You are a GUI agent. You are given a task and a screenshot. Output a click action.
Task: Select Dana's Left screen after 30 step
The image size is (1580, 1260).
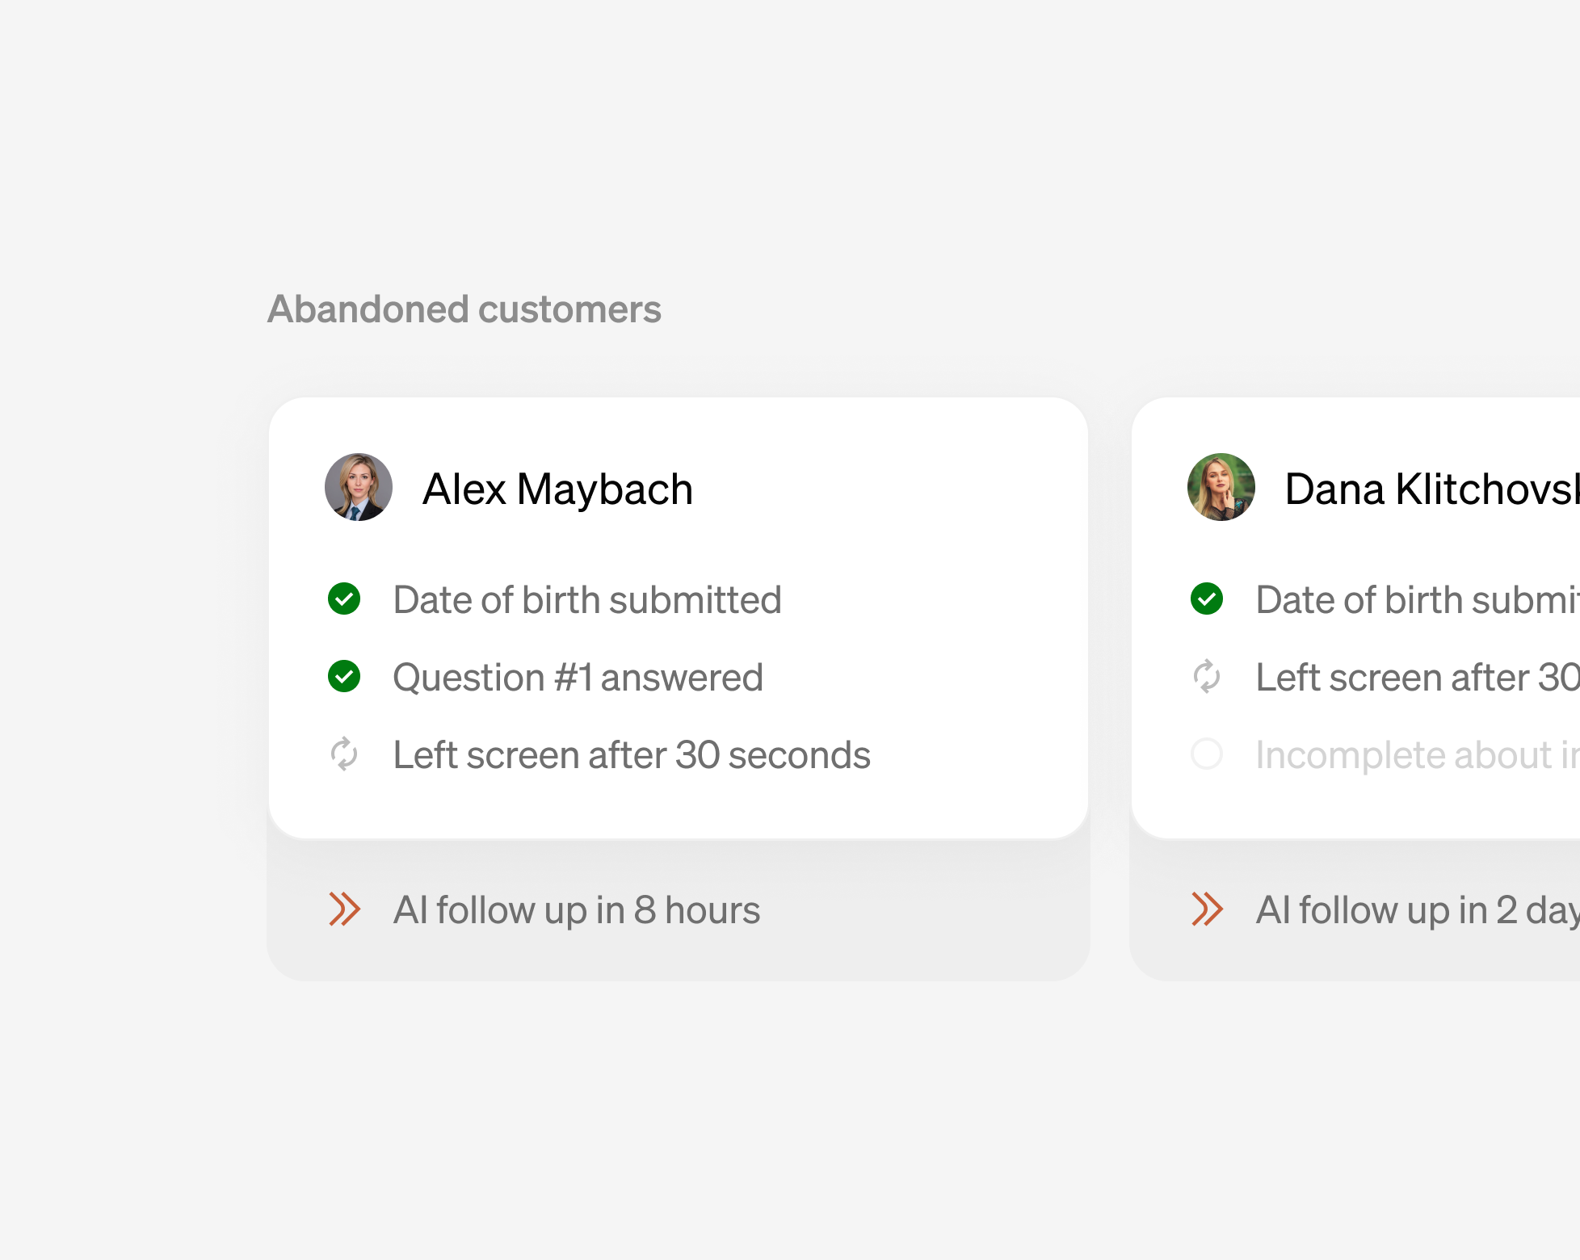[x=1418, y=678]
